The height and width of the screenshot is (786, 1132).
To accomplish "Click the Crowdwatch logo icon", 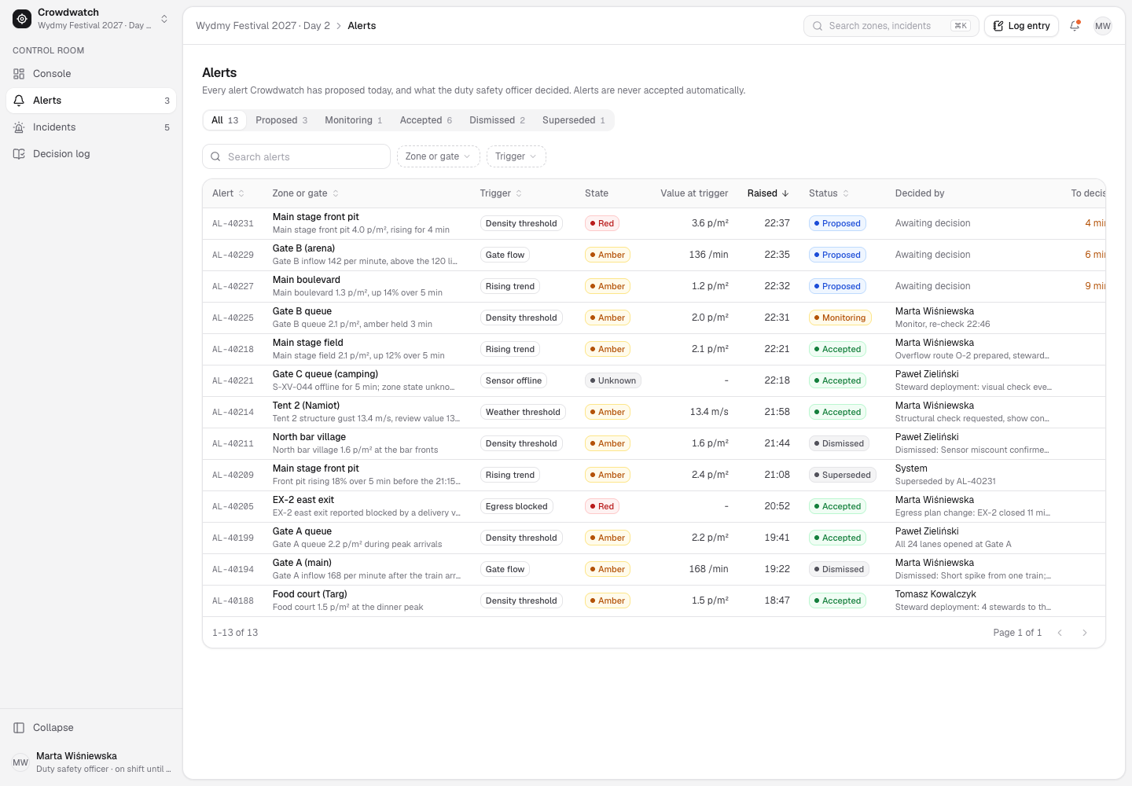I will click(22, 19).
